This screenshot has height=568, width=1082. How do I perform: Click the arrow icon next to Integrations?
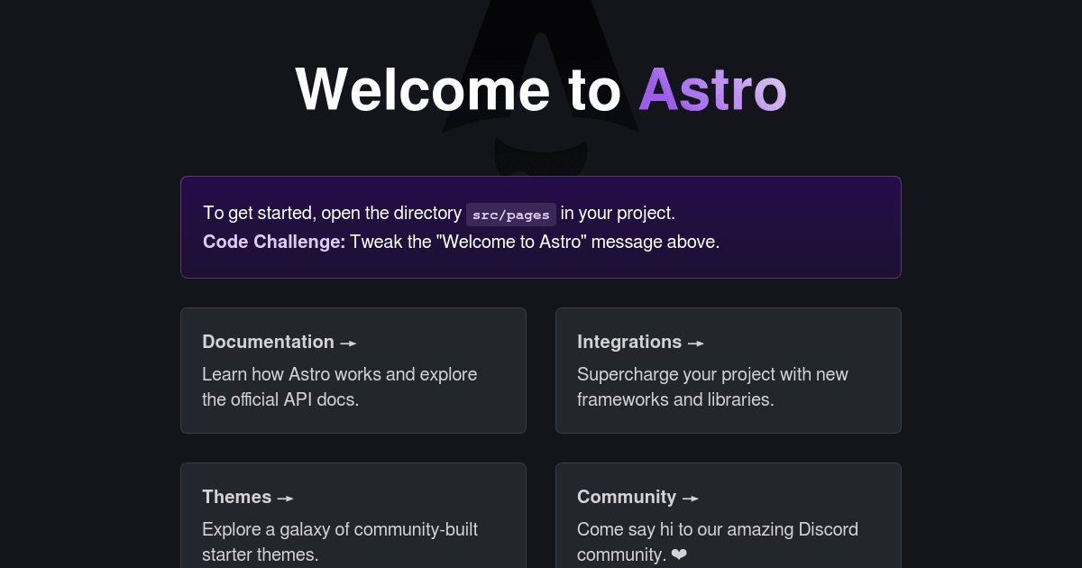point(695,343)
